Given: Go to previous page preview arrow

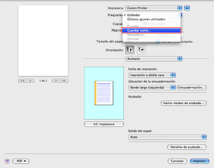Looking at the screenshot, I should 30,81.
